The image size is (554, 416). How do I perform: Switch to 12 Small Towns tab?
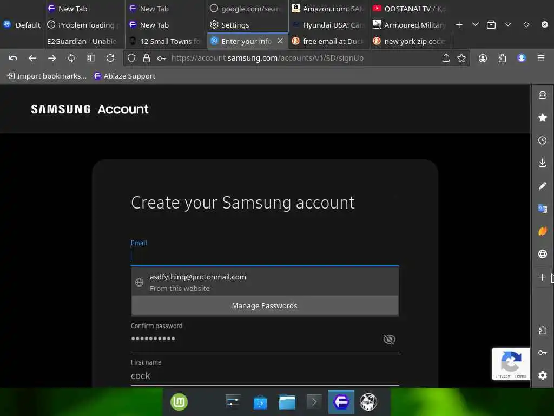[166, 41]
